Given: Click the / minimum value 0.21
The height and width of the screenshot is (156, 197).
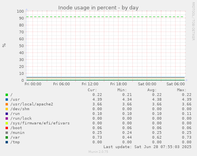Looking at the screenshot, I should (x=127, y=95).
